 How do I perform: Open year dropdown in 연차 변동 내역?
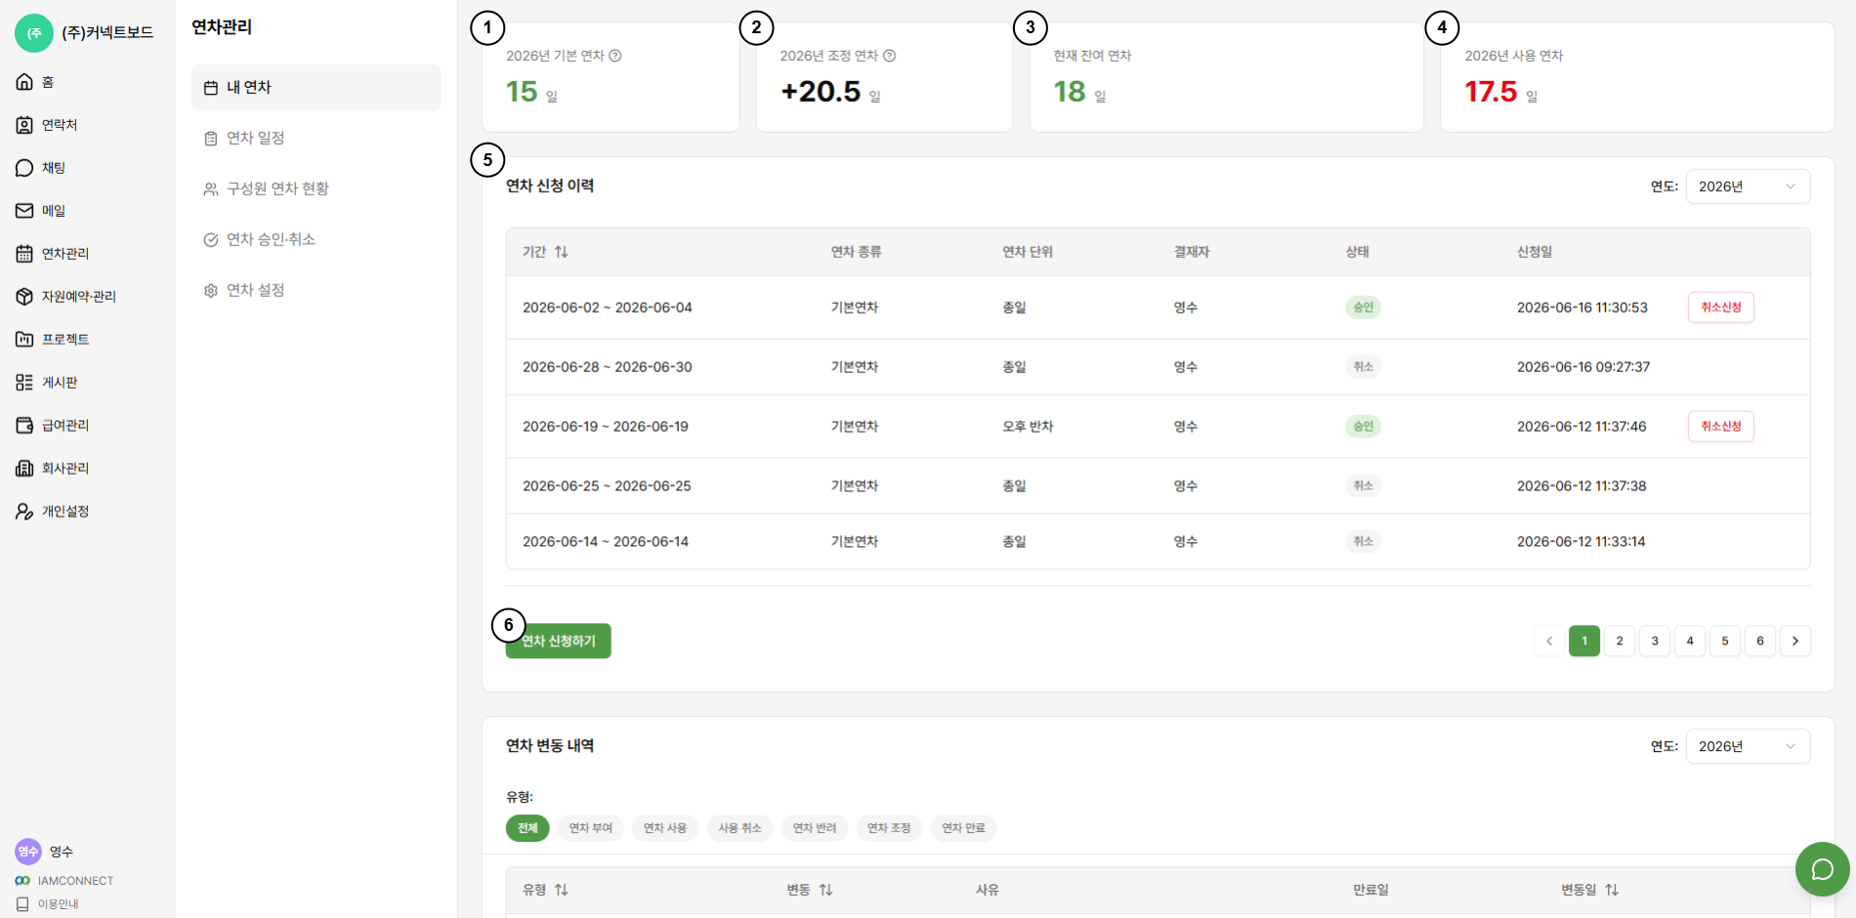tap(1748, 746)
